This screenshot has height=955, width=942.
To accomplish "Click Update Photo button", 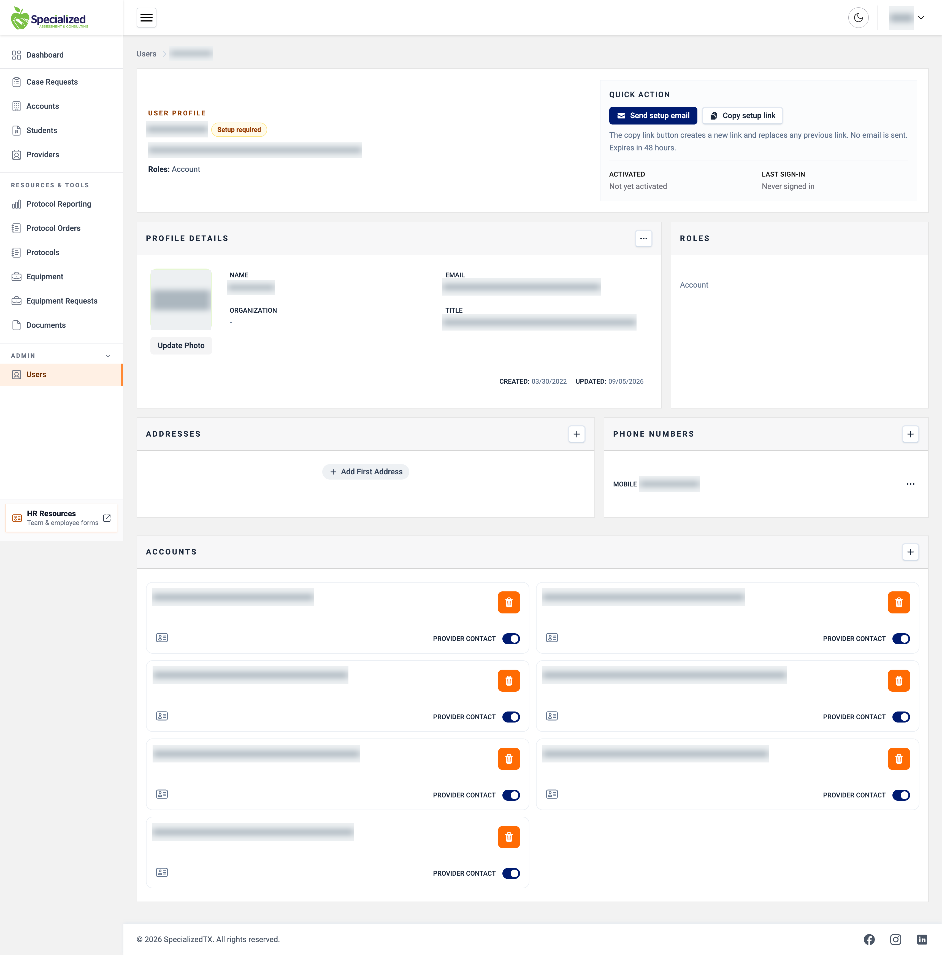I will point(181,345).
